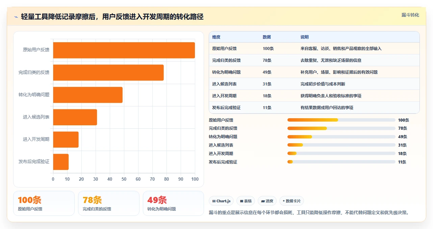Click the Chart.js chip
Image resolution: width=433 pixels, height=229 pixels.
221,201
